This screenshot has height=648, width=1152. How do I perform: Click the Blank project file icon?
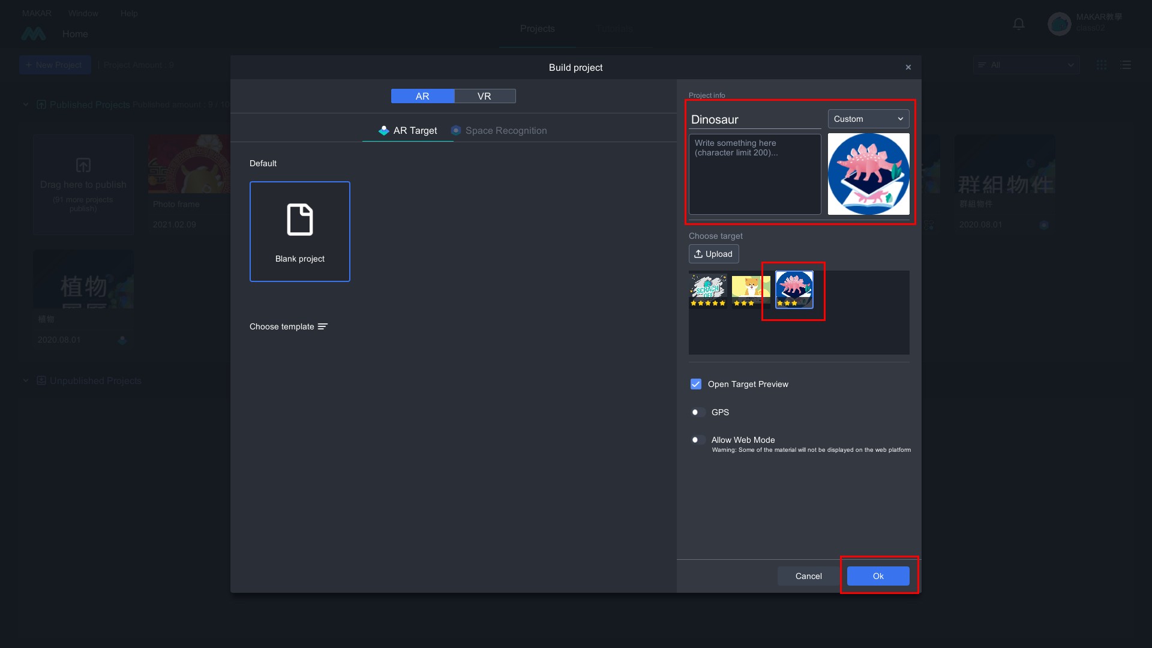[x=300, y=220]
